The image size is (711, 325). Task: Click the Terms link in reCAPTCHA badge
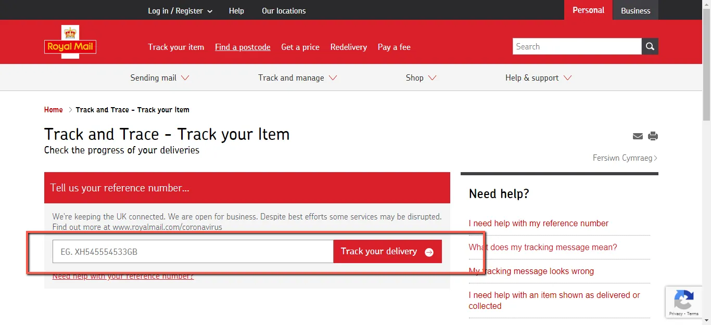(x=693, y=314)
